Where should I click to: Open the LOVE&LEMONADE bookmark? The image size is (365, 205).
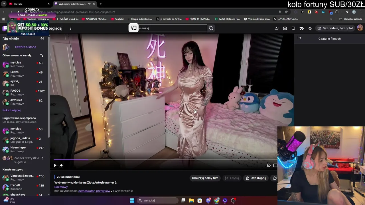286,19
